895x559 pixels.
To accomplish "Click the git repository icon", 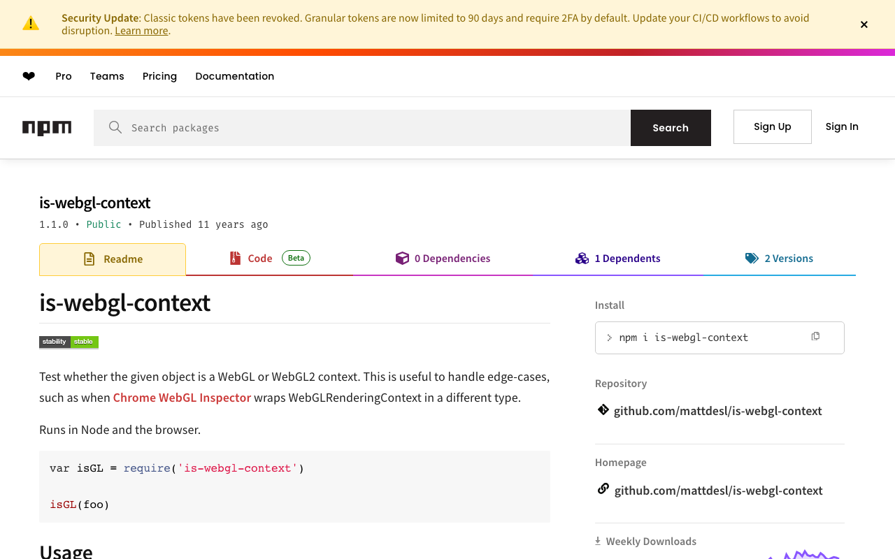I will (x=603, y=410).
